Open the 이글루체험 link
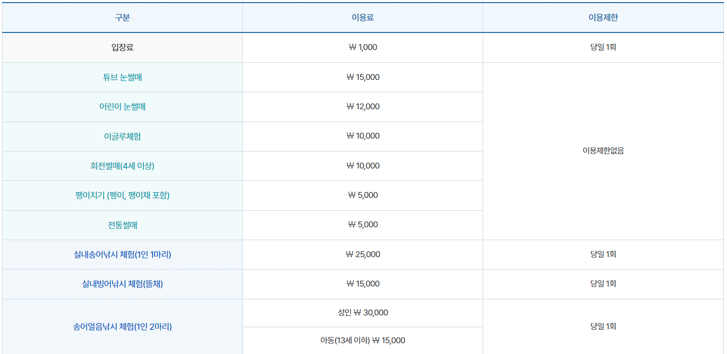The height and width of the screenshot is (354, 727). point(121,136)
